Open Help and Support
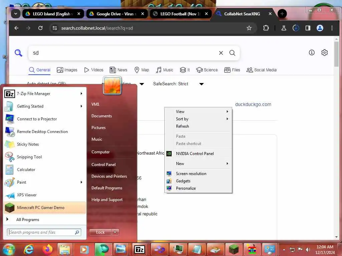The height and width of the screenshot is (256, 342). (x=107, y=200)
